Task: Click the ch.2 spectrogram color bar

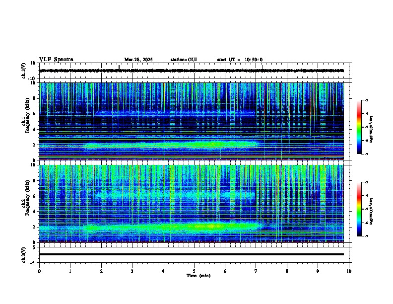Action: 359,209
